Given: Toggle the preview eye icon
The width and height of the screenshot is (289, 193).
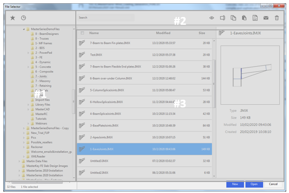Looking at the screenshot, I should (212, 18).
